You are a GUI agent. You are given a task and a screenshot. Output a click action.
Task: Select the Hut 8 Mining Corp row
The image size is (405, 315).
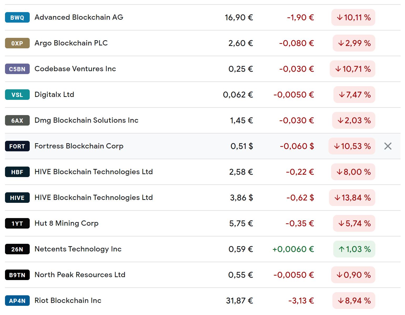pyautogui.click(x=66, y=223)
